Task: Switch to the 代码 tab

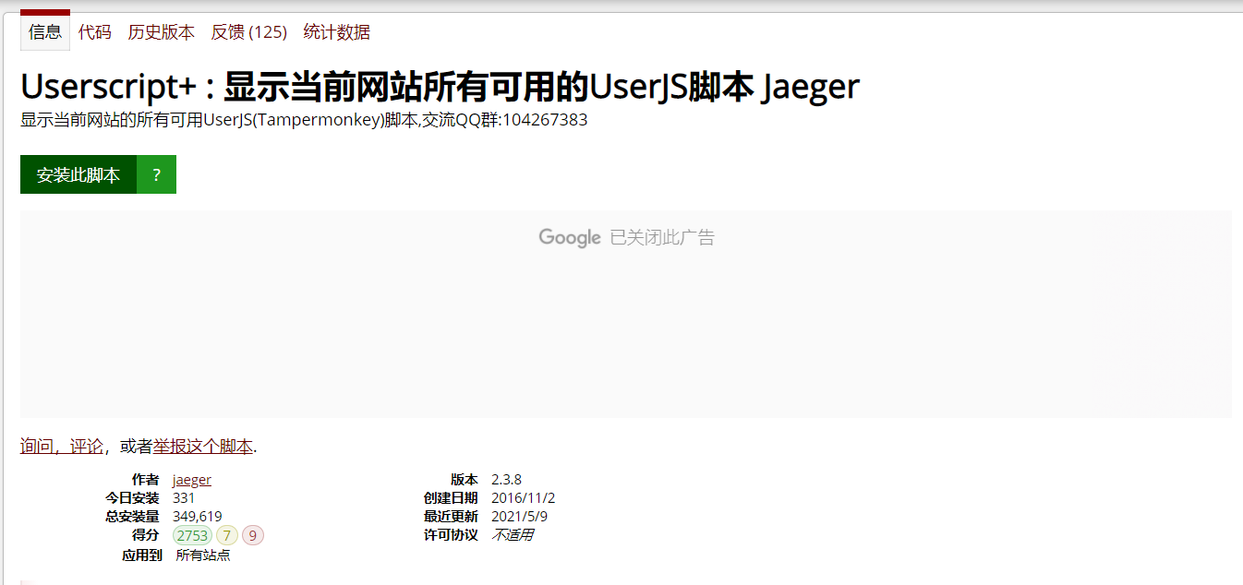Action: coord(94,32)
